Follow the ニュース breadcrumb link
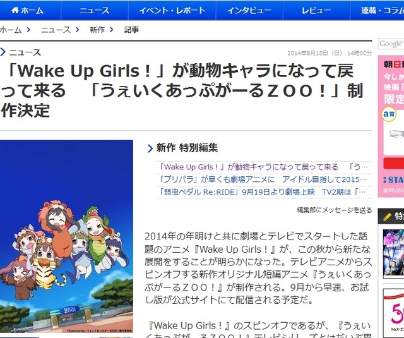The height and width of the screenshot is (338, 404). (56, 30)
